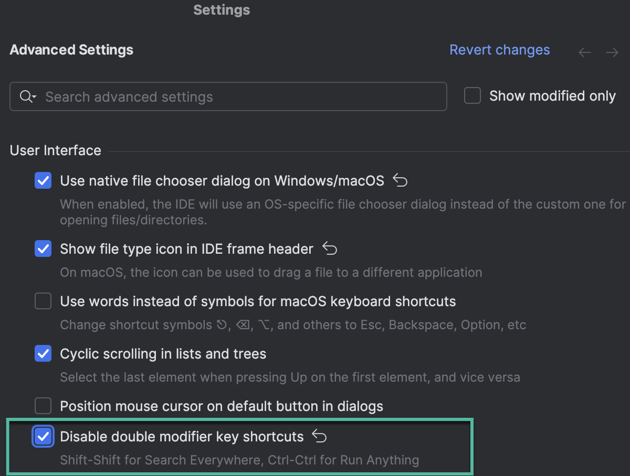Click the Settings dialog title
This screenshot has width=630, height=476.
(x=222, y=9)
